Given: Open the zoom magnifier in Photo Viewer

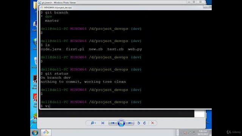Looking at the screenshot, I should coord(93,123).
